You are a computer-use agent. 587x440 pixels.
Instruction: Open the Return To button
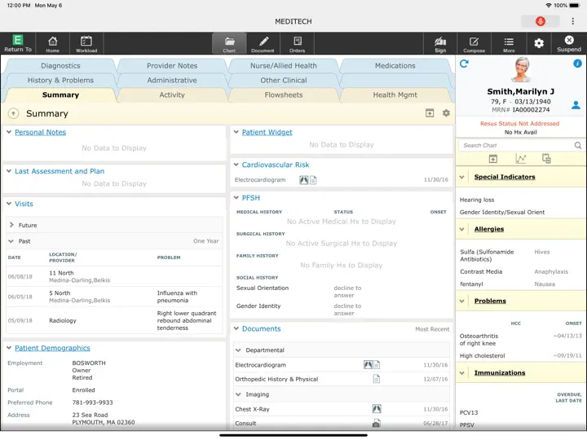[x=18, y=43]
